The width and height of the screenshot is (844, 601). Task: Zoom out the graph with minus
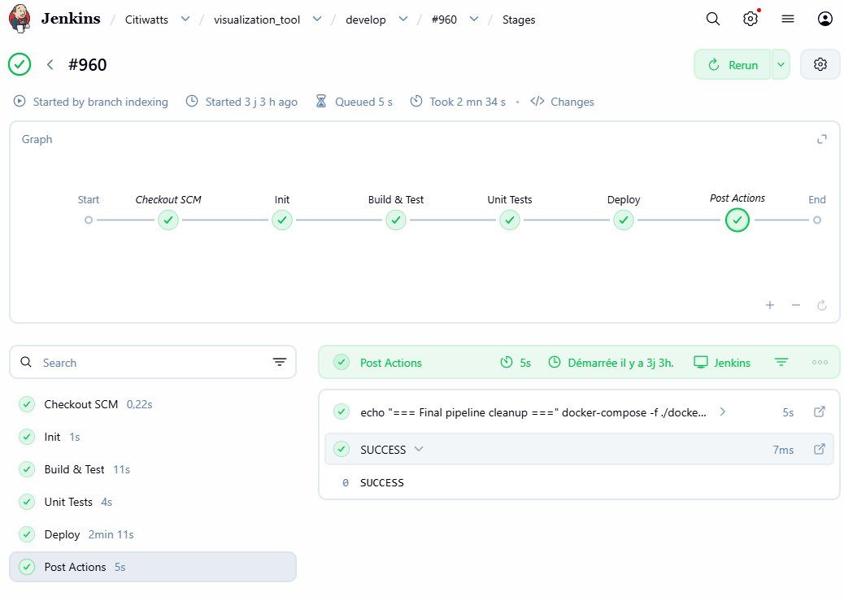[x=795, y=305]
